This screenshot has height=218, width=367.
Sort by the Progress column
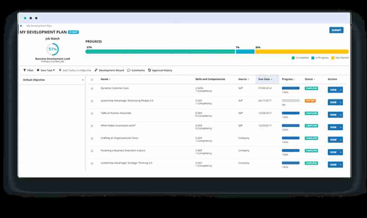(288, 79)
